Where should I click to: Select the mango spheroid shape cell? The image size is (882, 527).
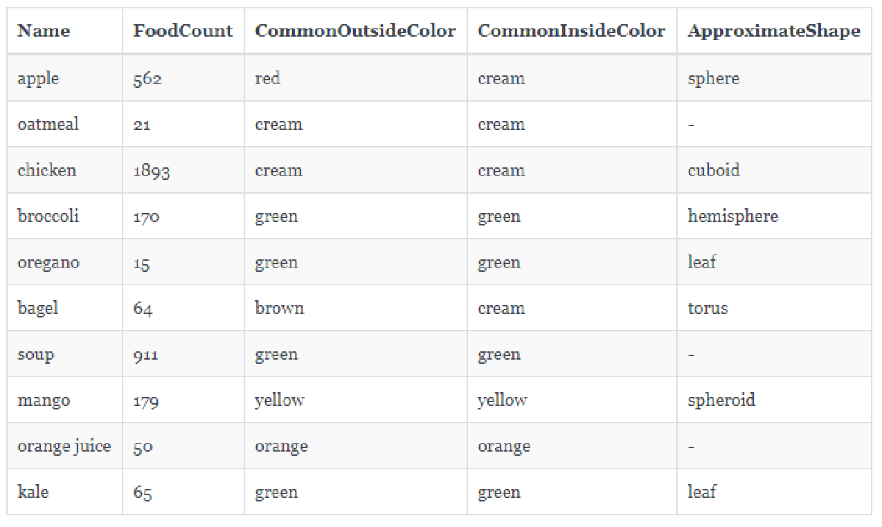click(721, 400)
